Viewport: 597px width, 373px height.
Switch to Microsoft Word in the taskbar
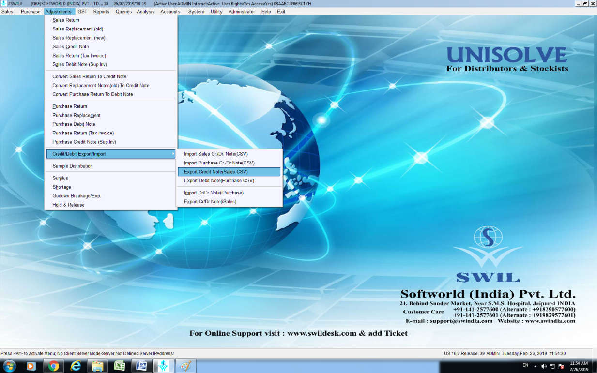coord(142,366)
